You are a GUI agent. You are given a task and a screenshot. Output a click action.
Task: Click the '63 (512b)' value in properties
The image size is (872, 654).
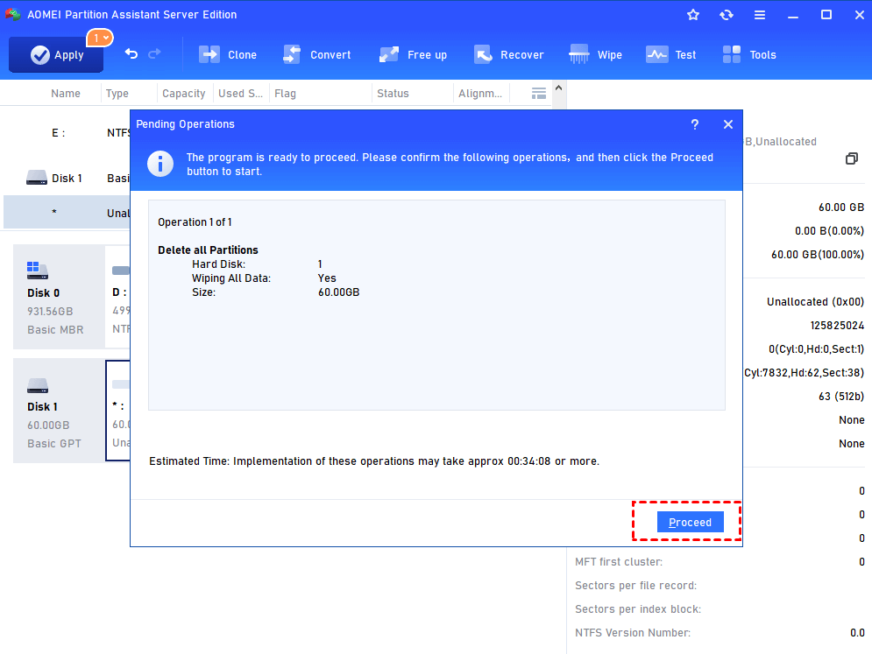tap(841, 397)
